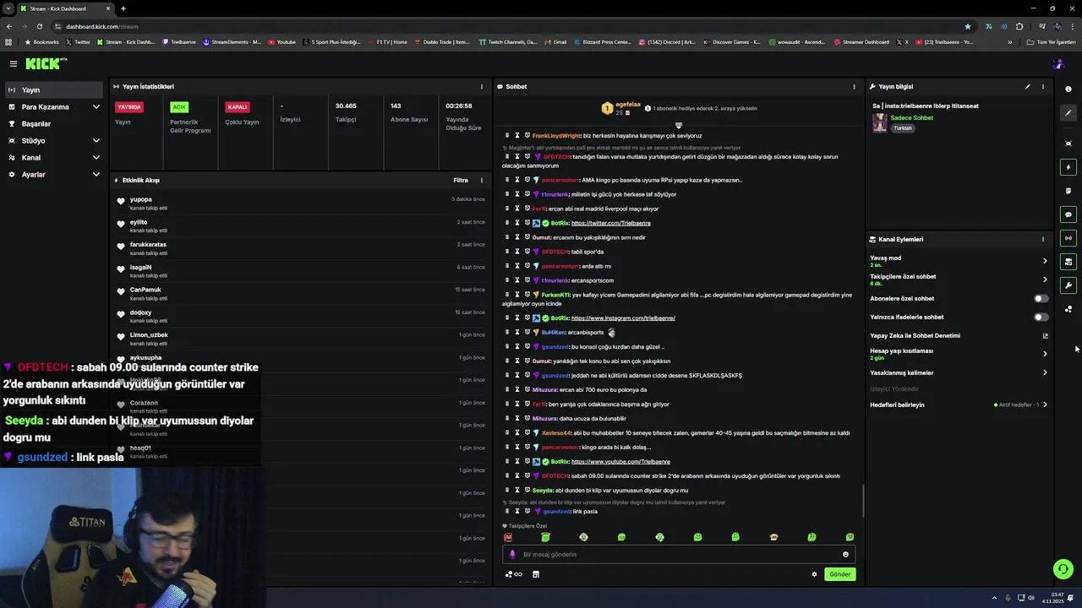The height and width of the screenshot is (608, 1082).
Task: Open the instagram.com/trielbaenre link in chat
Action: pos(623,318)
